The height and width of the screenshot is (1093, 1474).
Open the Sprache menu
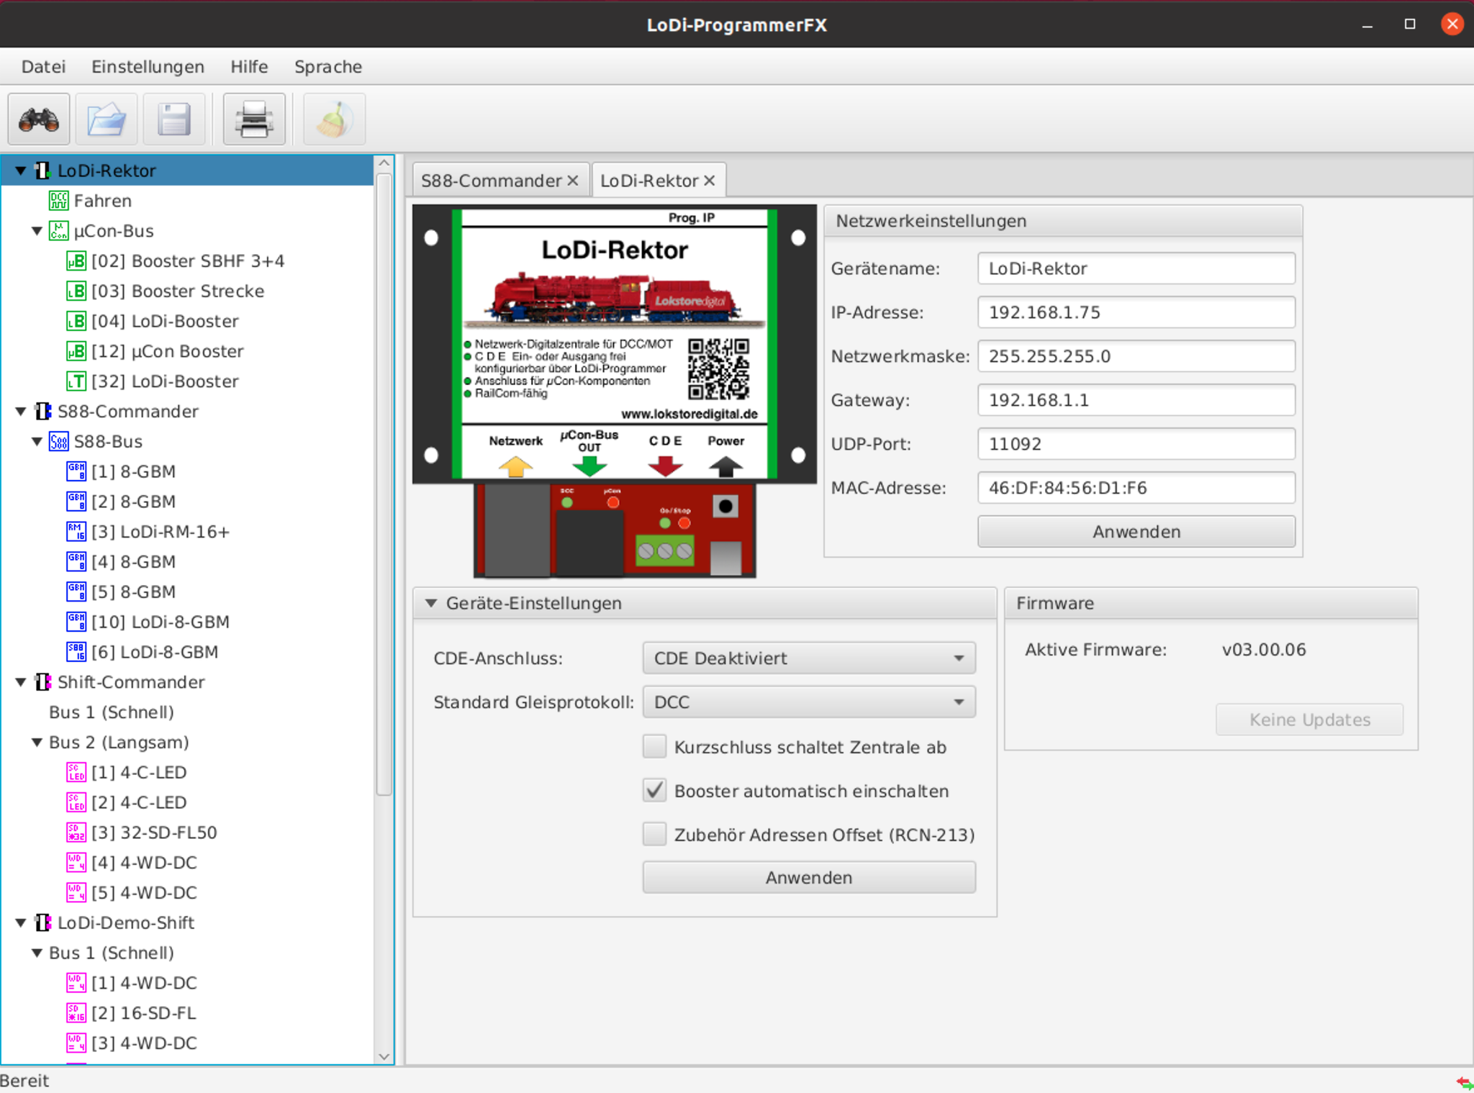[328, 67]
